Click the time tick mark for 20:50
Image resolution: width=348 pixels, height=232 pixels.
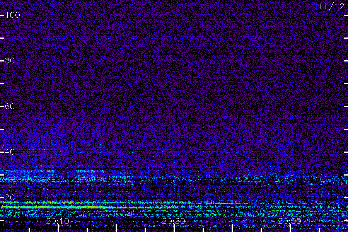pyautogui.click(x=290, y=228)
